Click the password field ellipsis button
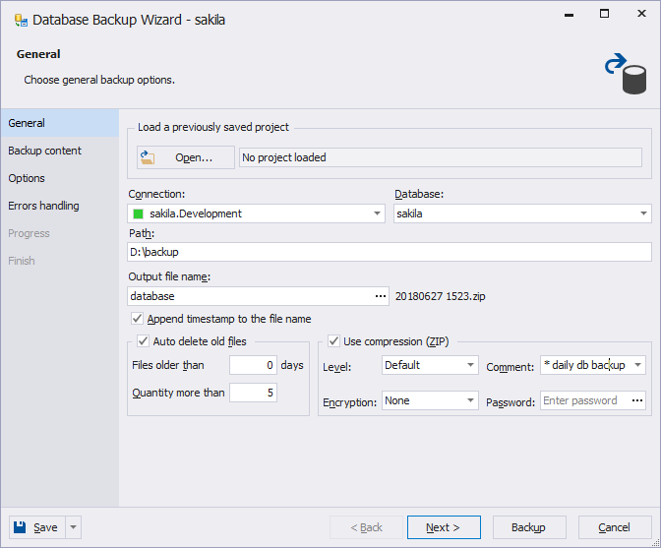Screen dimensions: 661x548 coord(637,400)
